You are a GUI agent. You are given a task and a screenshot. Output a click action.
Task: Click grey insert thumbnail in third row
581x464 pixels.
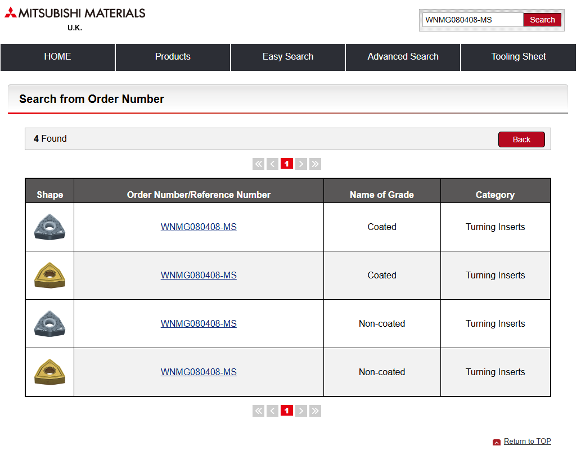coord(49,323)
